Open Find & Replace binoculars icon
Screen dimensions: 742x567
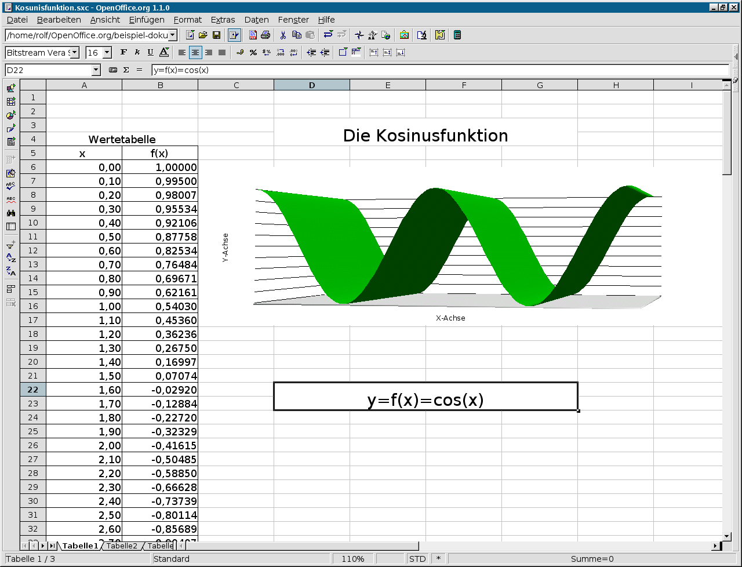[11, 213]
